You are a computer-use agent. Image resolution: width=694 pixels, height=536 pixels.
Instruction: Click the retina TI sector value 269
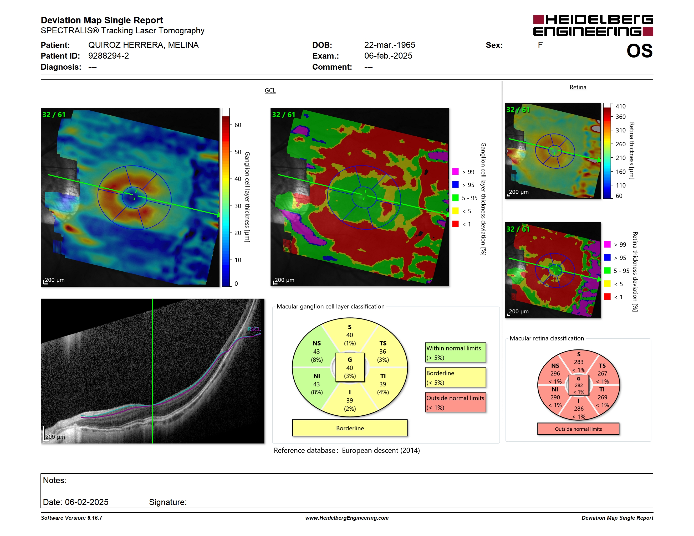[602, 397]
